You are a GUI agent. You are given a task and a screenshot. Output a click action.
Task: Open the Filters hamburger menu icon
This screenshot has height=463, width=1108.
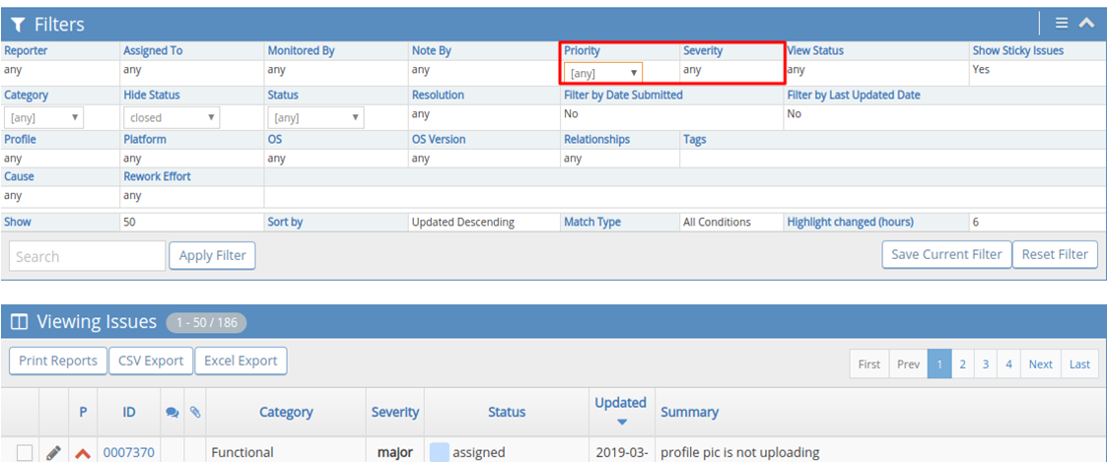[1062, 24]
